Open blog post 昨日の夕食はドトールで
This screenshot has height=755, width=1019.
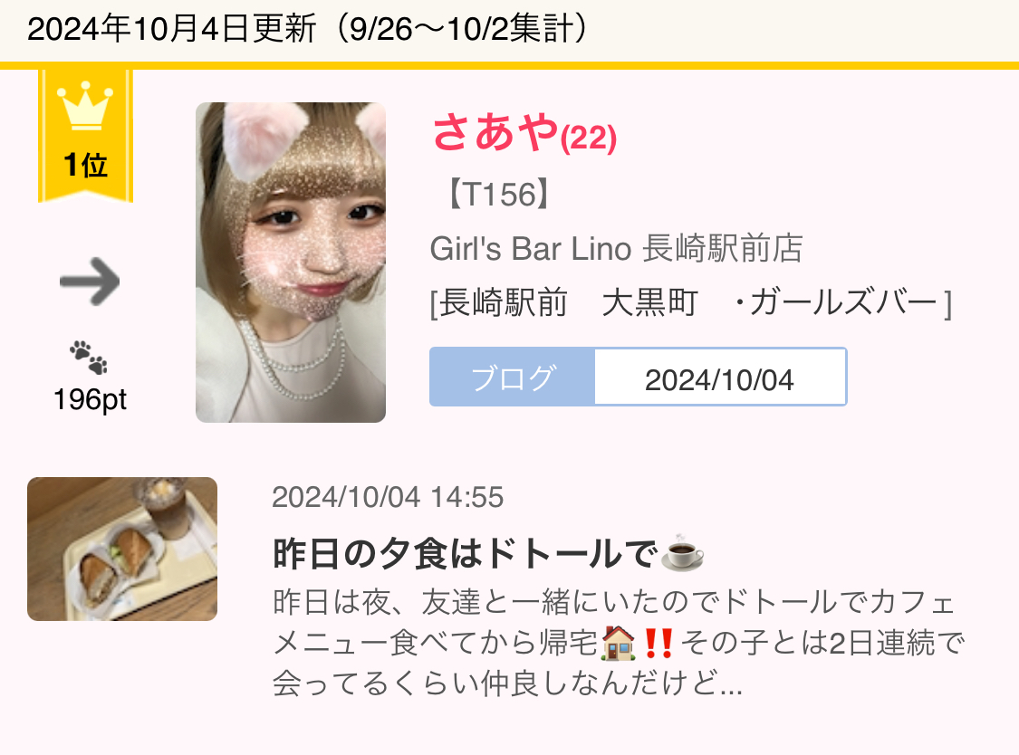coord(466,554)
